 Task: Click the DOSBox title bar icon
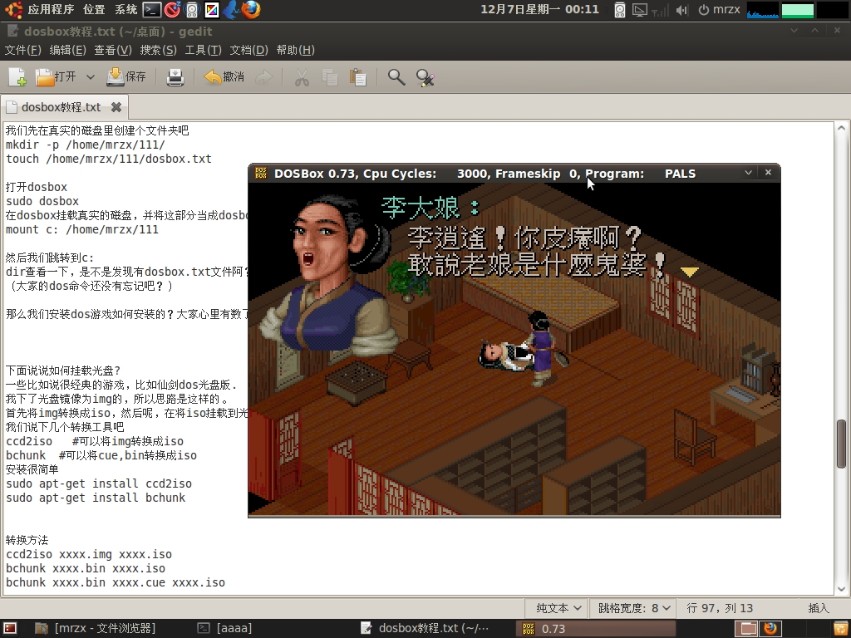click(260, 173)
